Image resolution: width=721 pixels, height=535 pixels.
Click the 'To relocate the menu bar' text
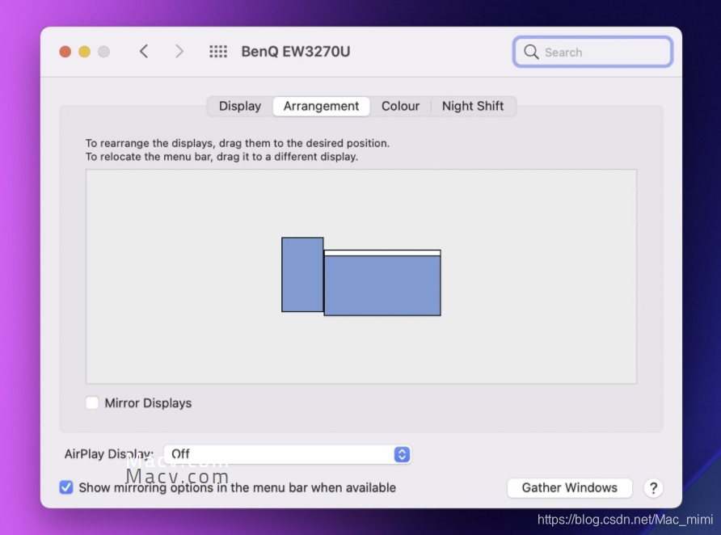tap(221, 157)
